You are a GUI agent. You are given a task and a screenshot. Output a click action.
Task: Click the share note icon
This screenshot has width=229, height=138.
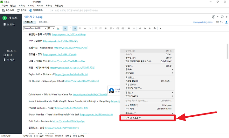tap(213, 17)
